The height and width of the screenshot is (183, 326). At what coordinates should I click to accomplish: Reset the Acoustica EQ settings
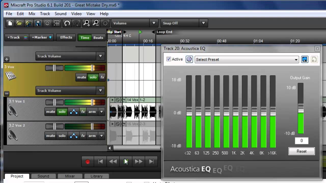coord(302,151)
